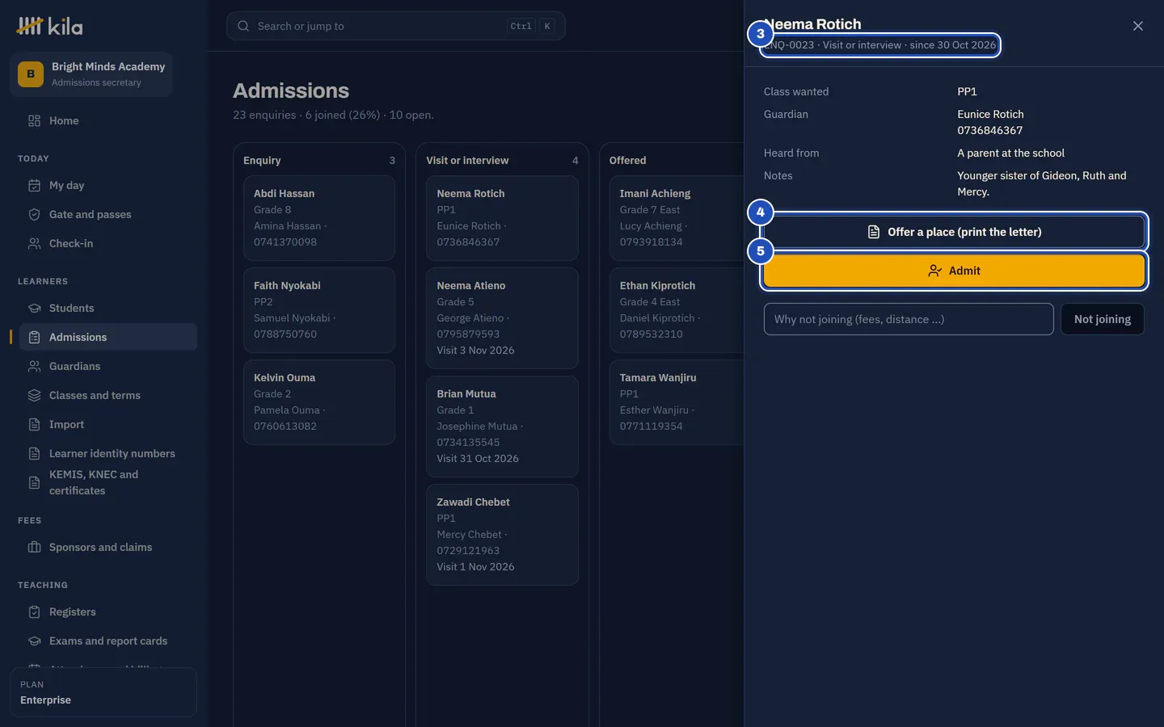Viewport: 1164px width, 727px height.
Task: Click the Learner identity numbers icon
Action: pyautogui.click(x=34, y=453)
